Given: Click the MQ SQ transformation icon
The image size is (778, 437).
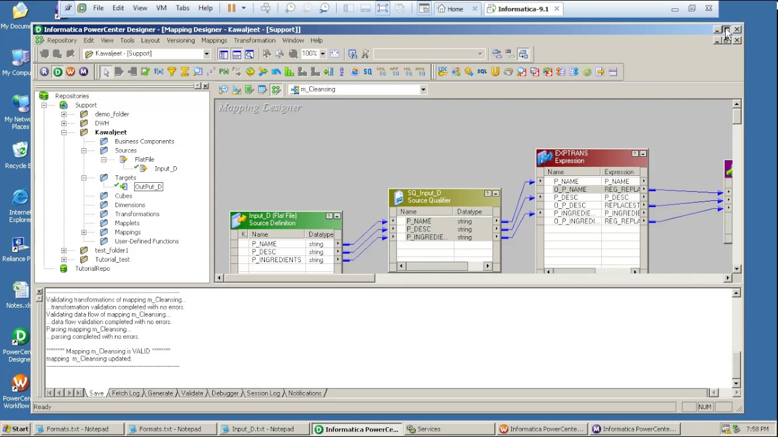Looking at the screenshot, I should point(408,72).
